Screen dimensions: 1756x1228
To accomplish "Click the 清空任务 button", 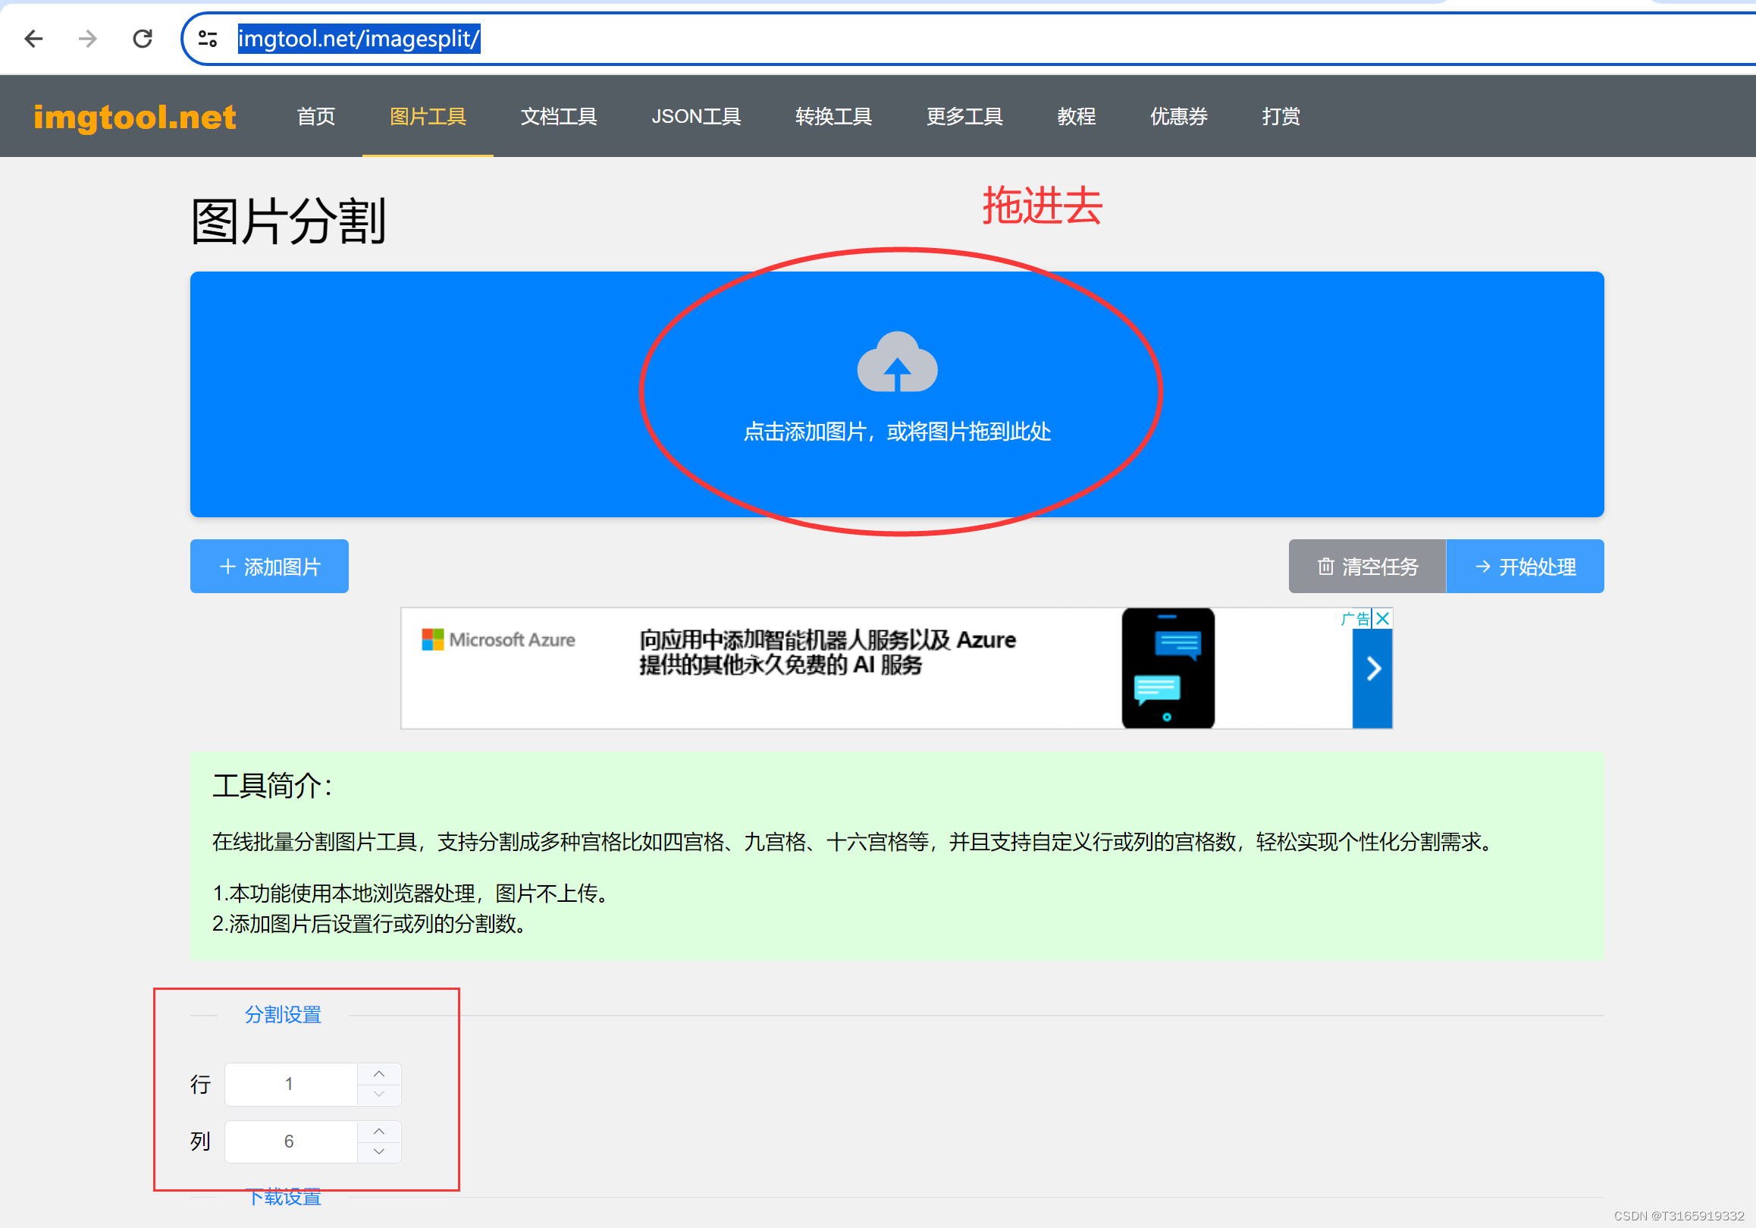I will click(1367, 566).
